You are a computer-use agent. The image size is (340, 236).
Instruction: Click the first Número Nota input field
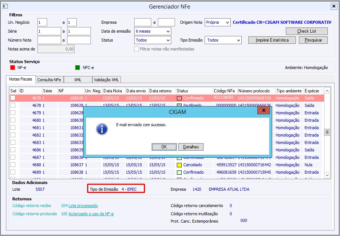(x=49, y=40)
